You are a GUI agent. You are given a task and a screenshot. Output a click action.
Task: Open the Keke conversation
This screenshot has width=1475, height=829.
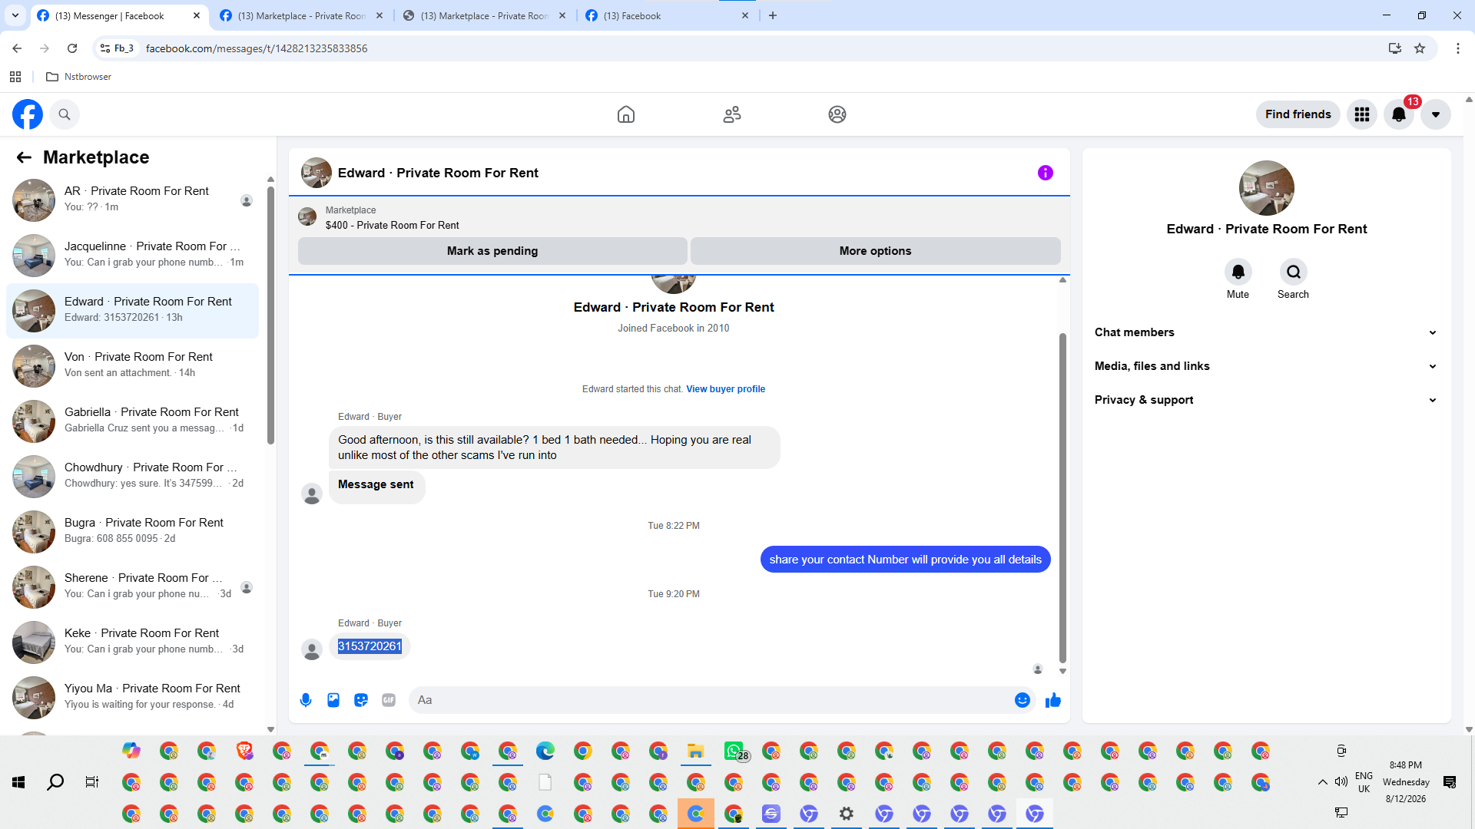(x=133, y=642)
